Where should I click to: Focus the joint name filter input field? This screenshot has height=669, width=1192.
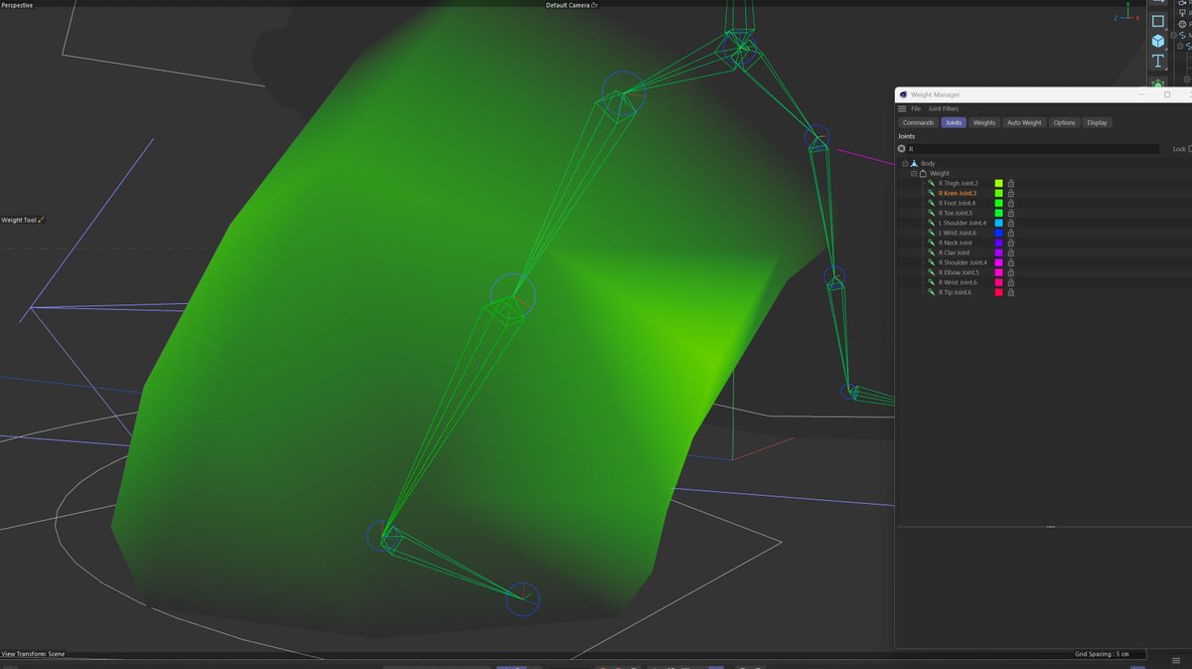(1033, 149)
